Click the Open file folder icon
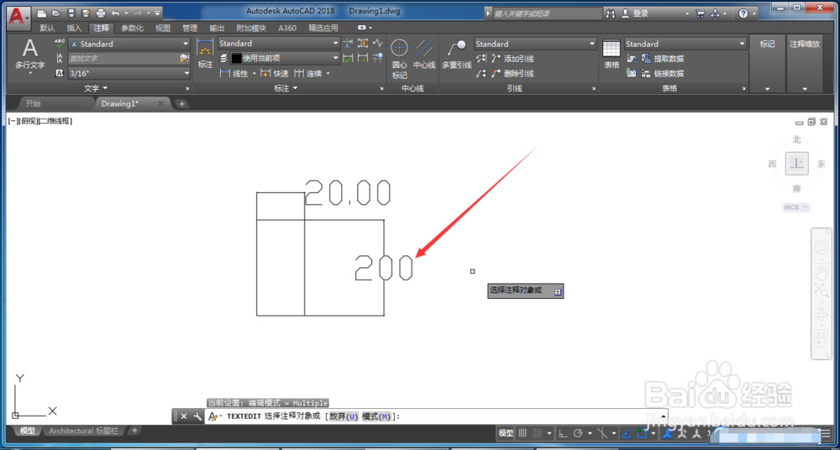The height and width of the screenshot is (450, 840). coord(56,13)
